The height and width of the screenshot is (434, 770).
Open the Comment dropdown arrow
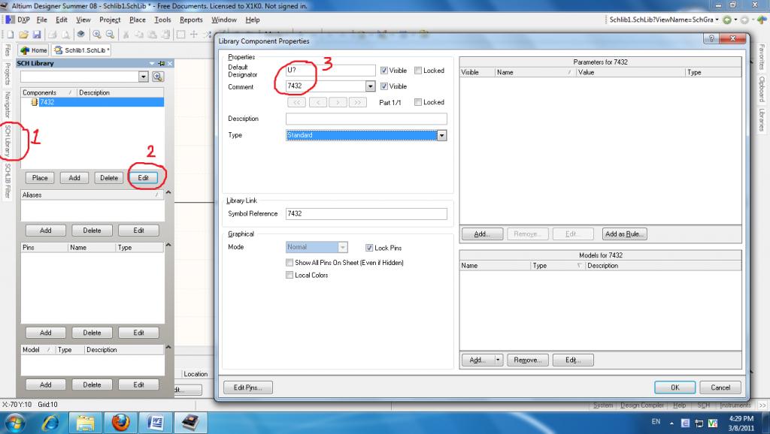370,86
